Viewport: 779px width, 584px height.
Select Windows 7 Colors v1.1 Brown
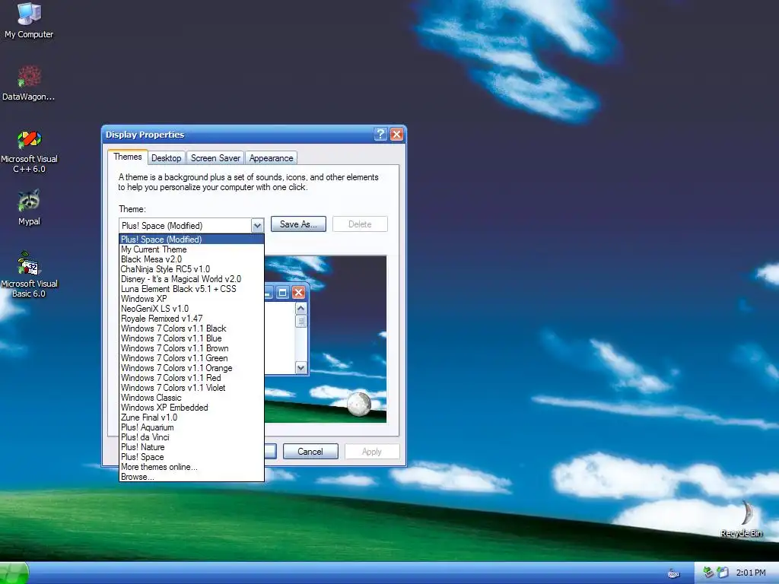(x=191, y=348)
